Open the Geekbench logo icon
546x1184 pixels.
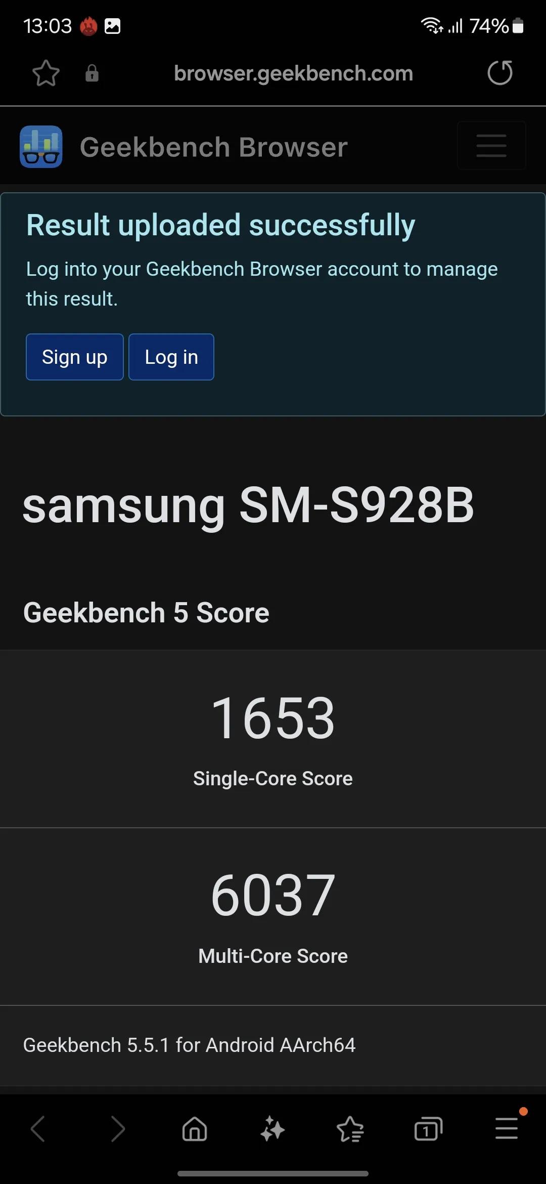pyautogui.click(x=41, y=147)
